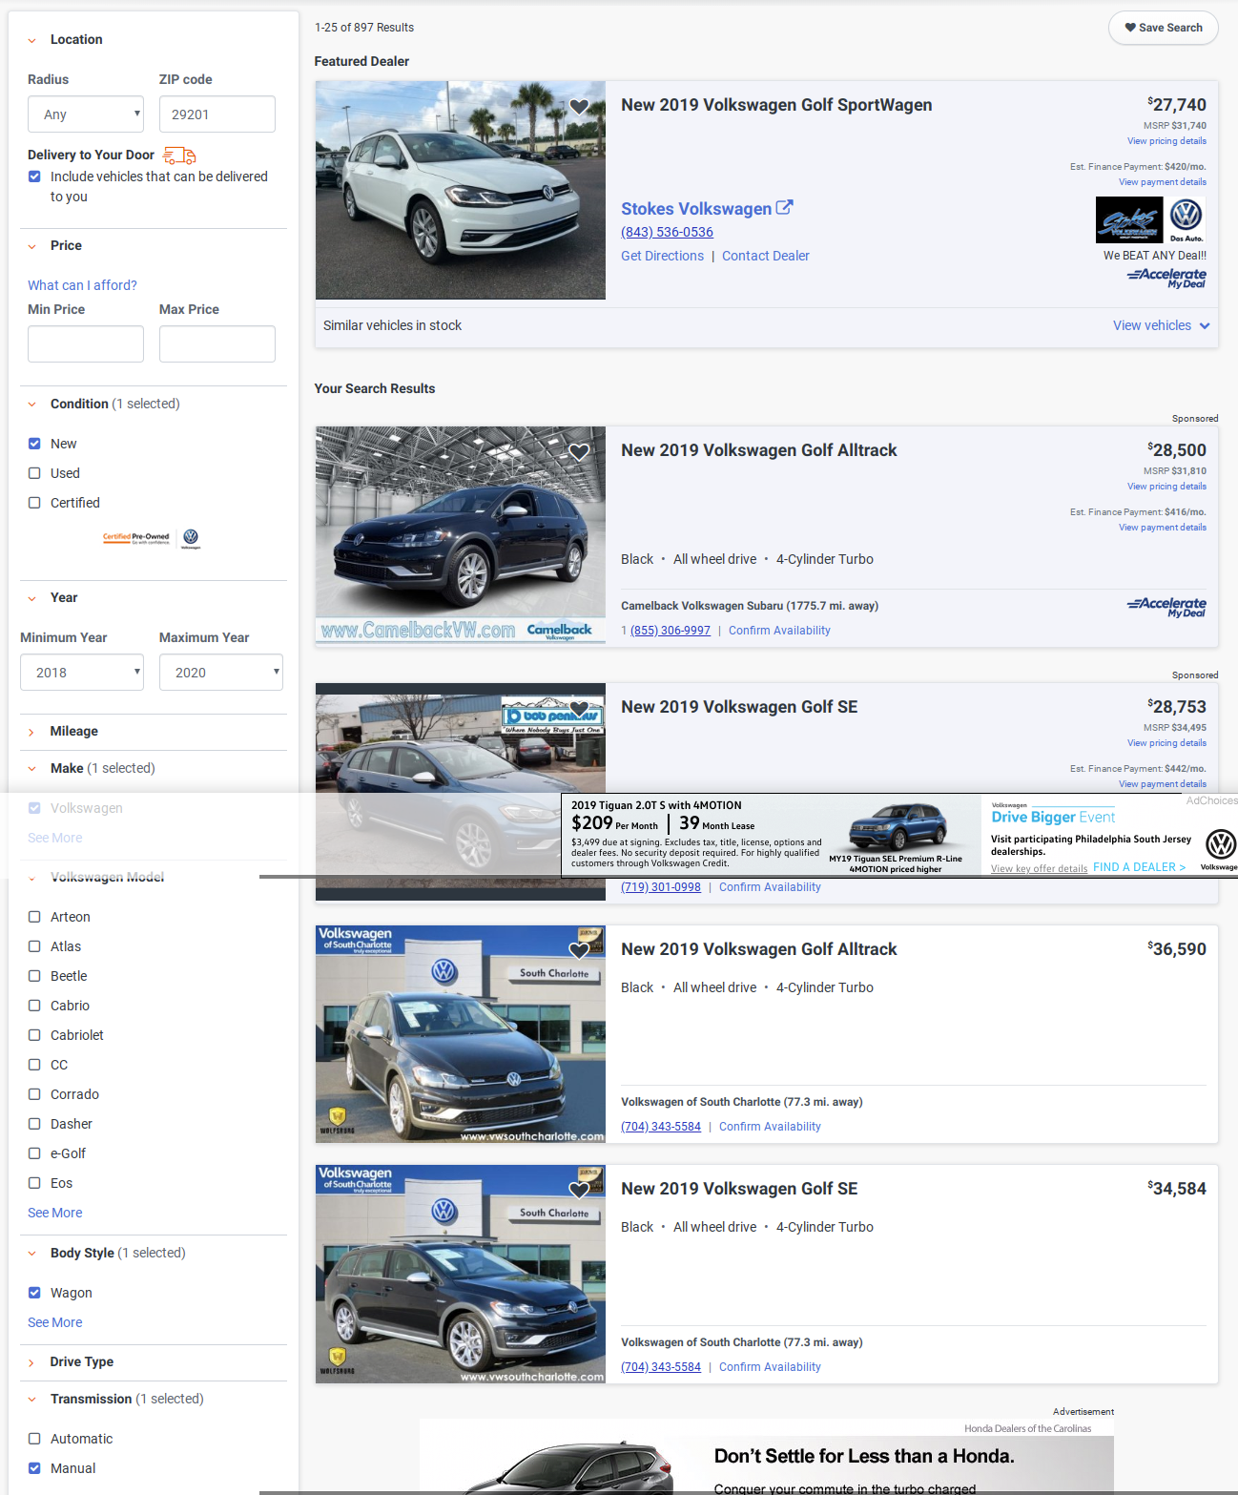Save the $36,590 Golf Alltrack with heart icon

pos(579,950)
